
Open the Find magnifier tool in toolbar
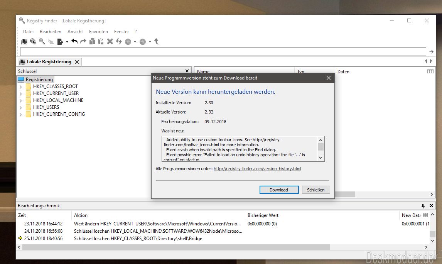point(42,41)
